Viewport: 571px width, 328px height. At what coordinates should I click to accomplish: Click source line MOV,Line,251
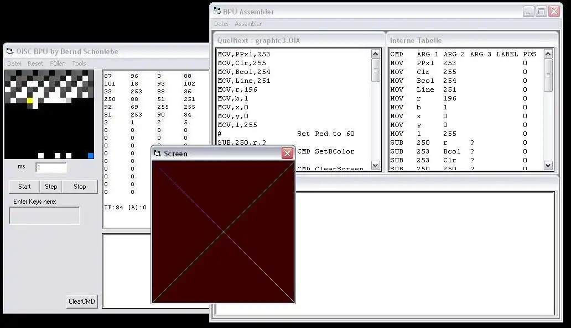(x=244, y=81)
